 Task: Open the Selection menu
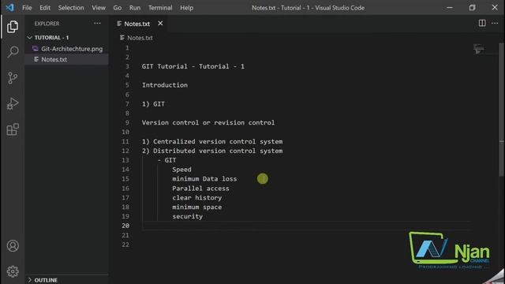coord(71,8)
